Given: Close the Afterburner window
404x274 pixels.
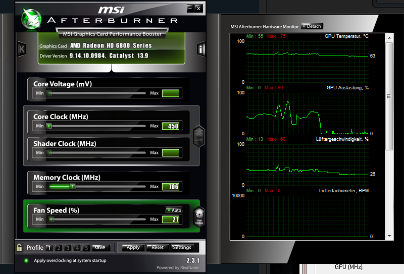Looking at the screenshot, I should pos(198,8).
